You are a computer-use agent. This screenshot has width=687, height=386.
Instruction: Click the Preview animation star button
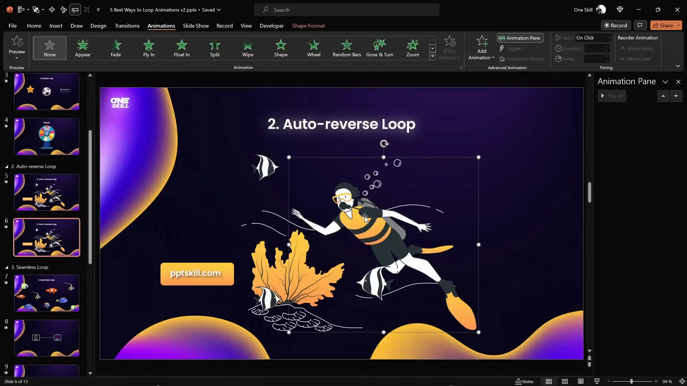click(x=17, y=42)
